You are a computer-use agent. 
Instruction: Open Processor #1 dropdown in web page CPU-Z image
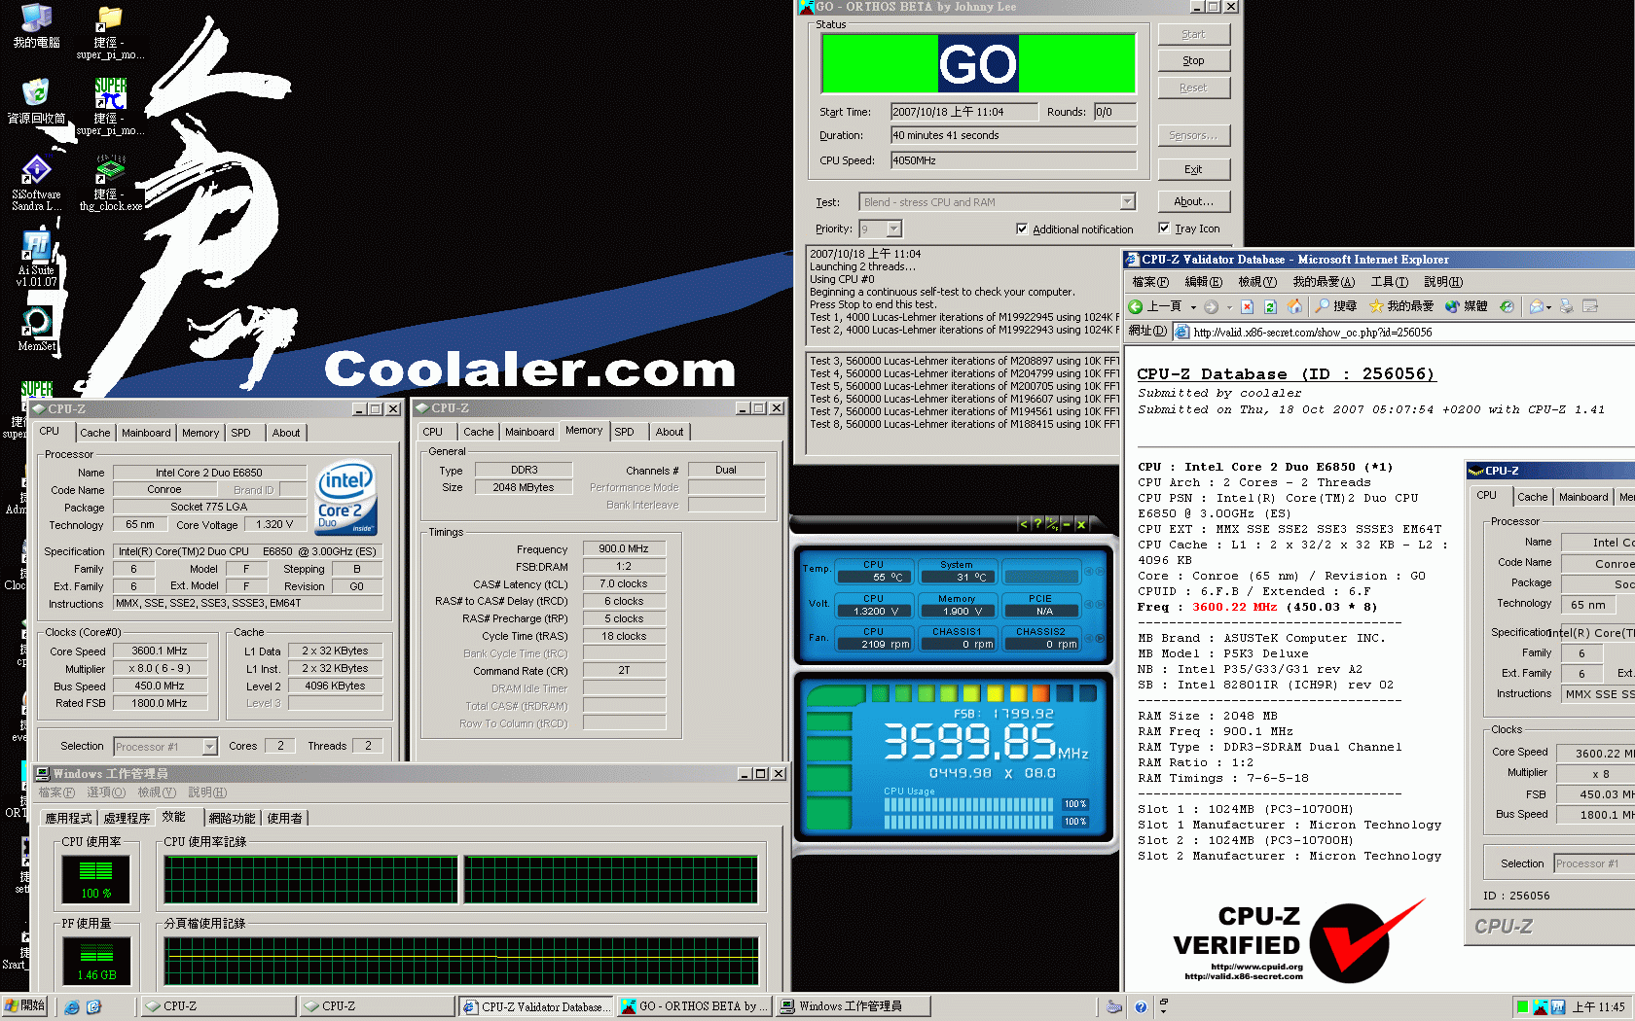[1592, 863]
